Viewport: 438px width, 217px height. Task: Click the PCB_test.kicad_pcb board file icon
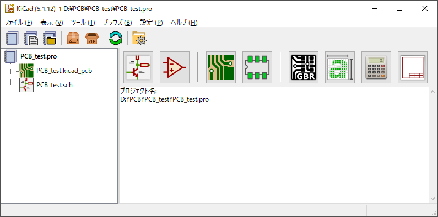pos(26,71)
